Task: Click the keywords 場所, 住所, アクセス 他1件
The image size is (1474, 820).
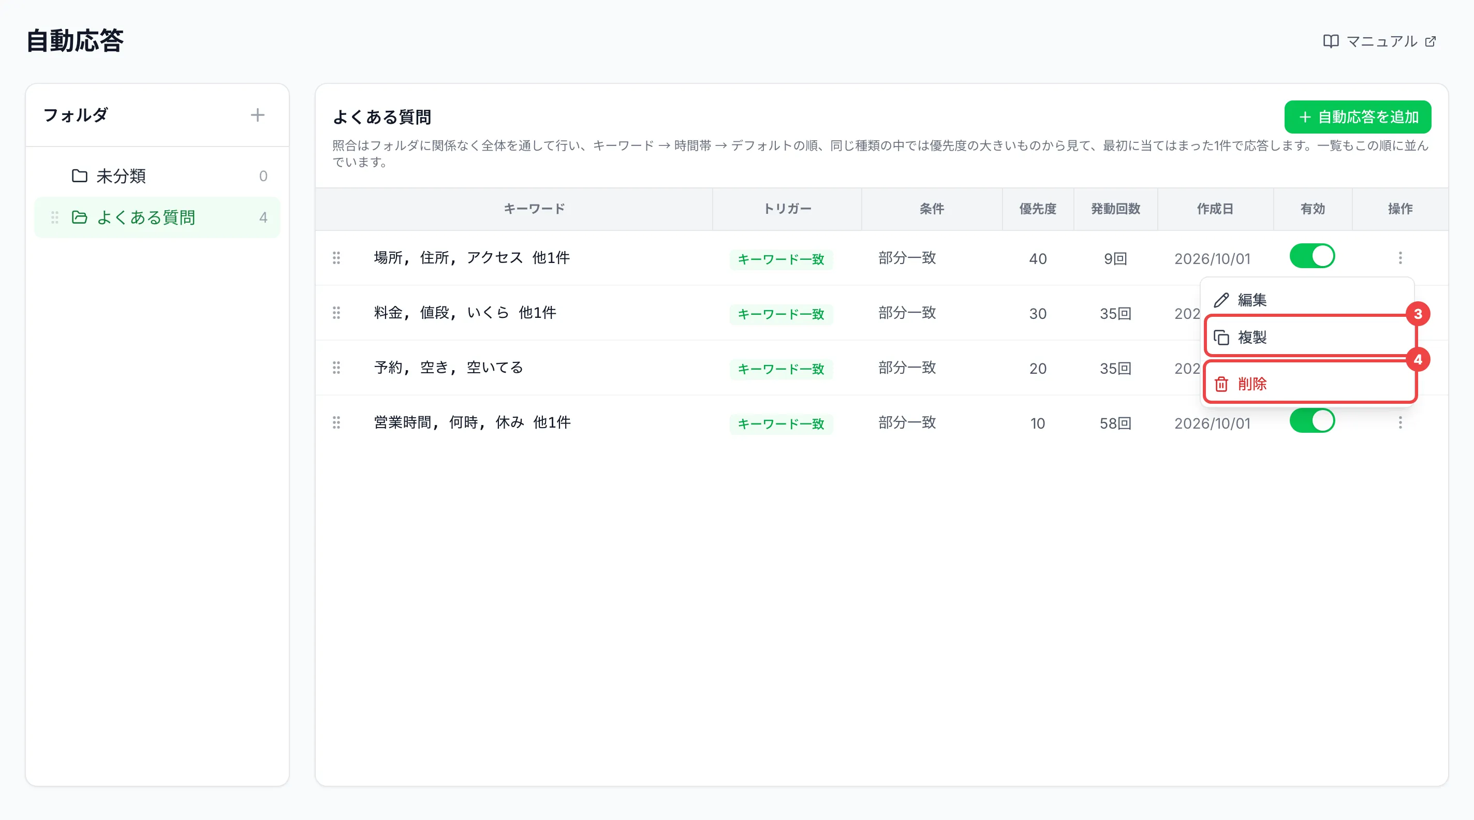Action: point(471,258)
